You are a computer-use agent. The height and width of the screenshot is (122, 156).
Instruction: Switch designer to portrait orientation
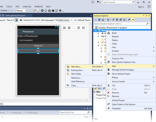pos(16,20)
